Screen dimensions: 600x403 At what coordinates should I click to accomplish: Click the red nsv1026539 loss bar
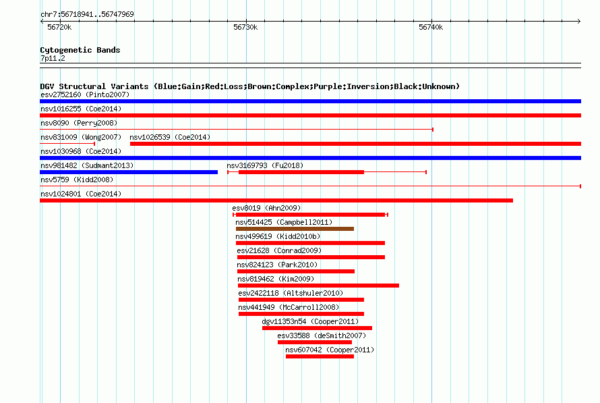point(355,144)
